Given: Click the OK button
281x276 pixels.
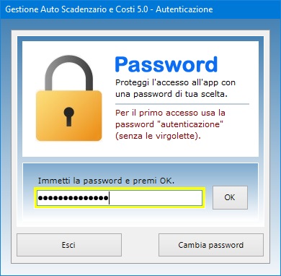Looking at the screenshot, I should pyautogui.click(x=230, y=197).
